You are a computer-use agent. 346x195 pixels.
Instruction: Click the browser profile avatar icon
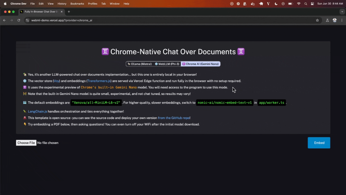pos(335,20)
